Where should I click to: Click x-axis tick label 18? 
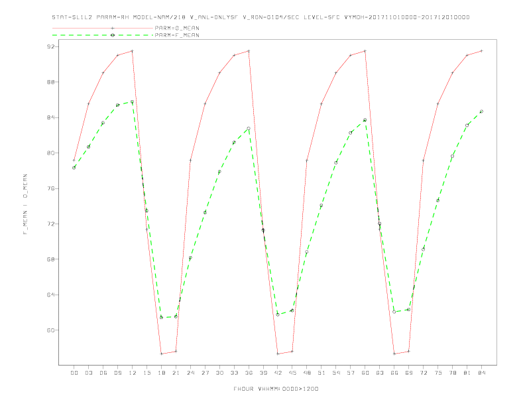(x=161, y=373)
